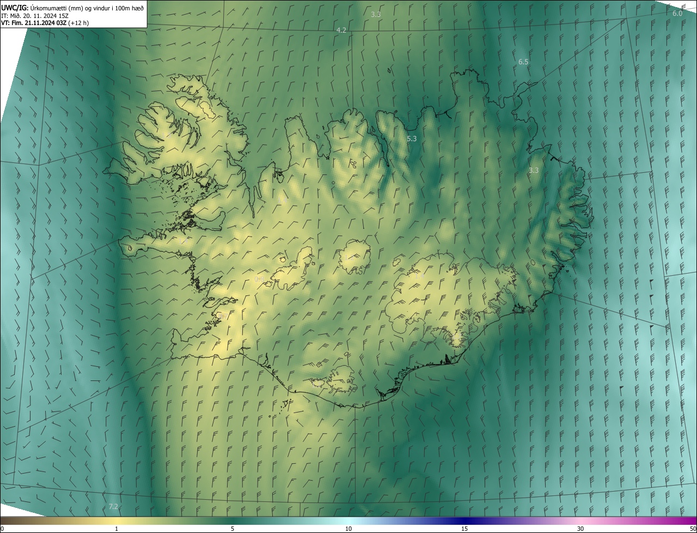Click the 0 tick on color scale
Viewport: 697px width, 533px height.
coord(2,529)
